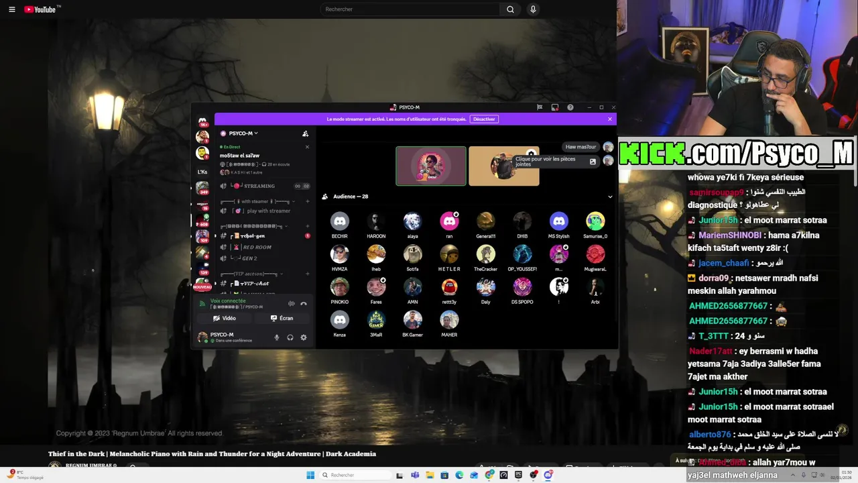The height and width of the screenshot is (483, 858).
Task: Start YouTube voice search with microphone
Action: click(533, 9)
